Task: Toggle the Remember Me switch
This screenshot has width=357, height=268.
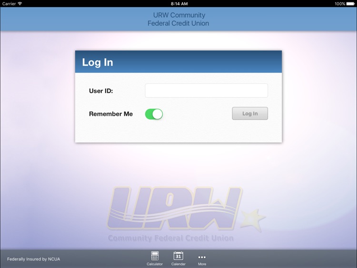Action: 154,114
